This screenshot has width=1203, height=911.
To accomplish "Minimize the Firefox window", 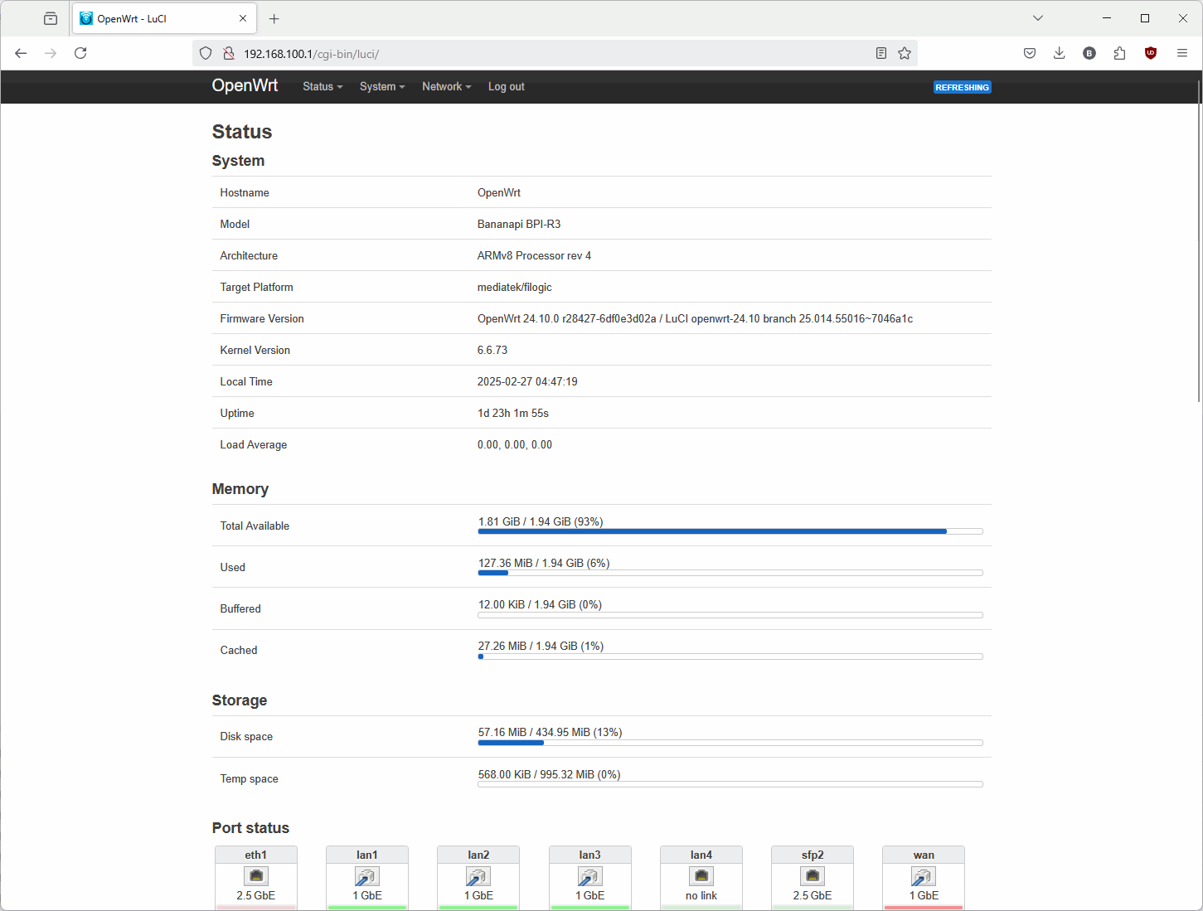I will coord(1107,18).
